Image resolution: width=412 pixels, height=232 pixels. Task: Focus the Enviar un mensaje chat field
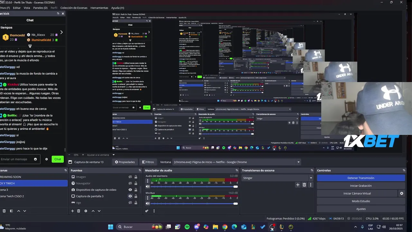coord(15,159)
